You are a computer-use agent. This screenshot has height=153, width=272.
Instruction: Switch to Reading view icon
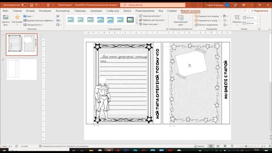click(x=225, y=146)
